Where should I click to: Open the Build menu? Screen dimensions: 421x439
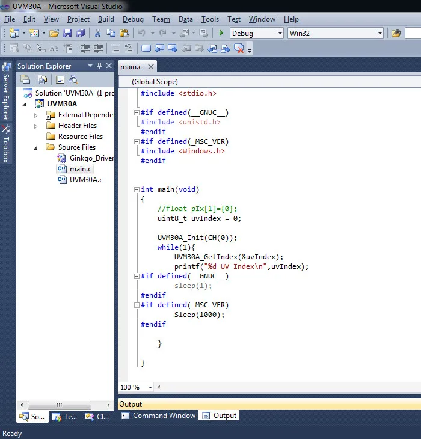(106, 19)
